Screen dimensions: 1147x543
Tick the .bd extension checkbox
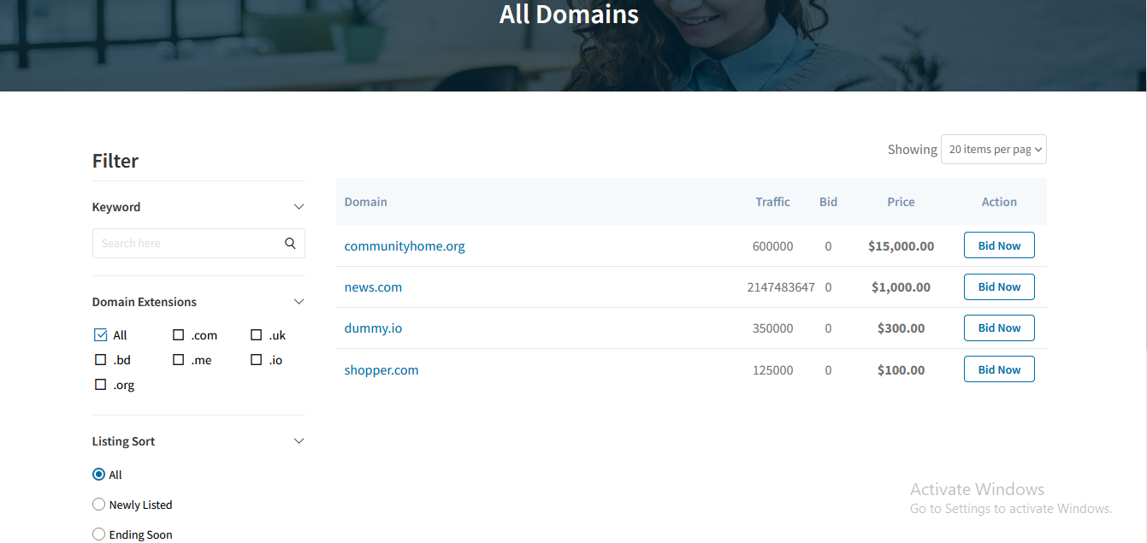pos(101,360)
